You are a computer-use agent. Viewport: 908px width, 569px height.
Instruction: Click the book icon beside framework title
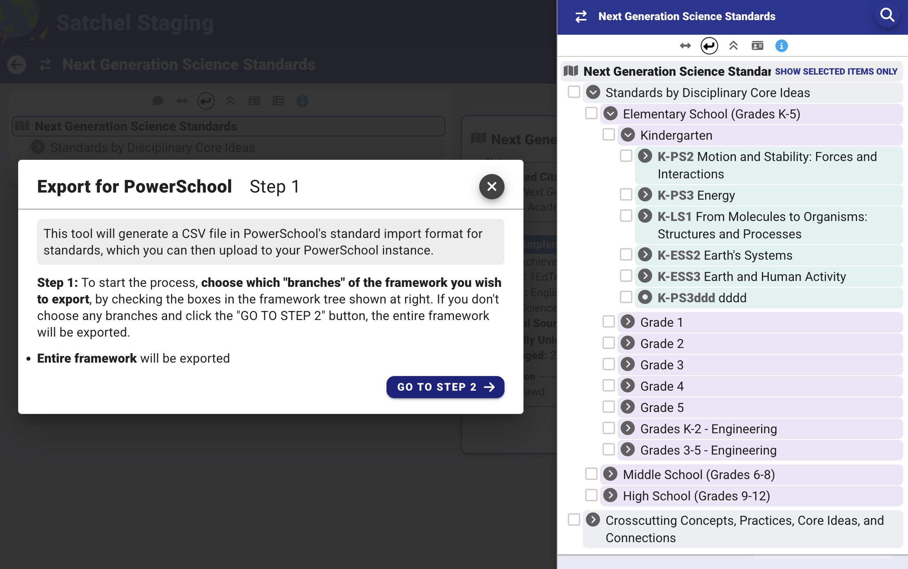tap(571, 71)
